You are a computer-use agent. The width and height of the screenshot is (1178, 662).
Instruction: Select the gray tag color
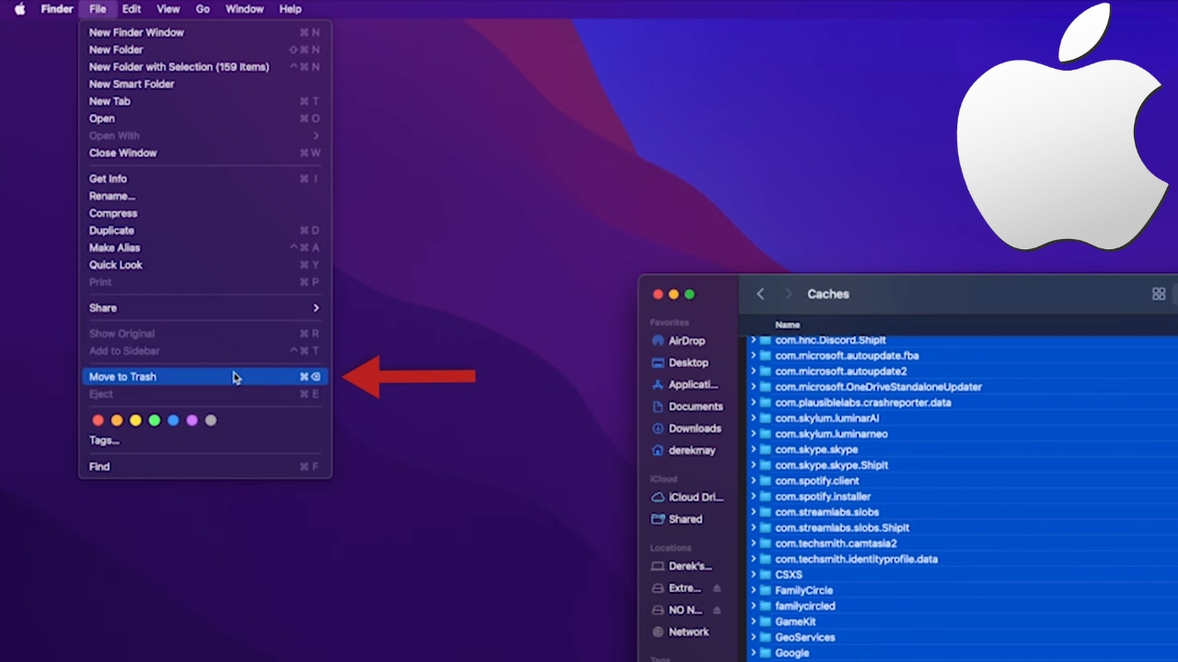pos(211,421)
